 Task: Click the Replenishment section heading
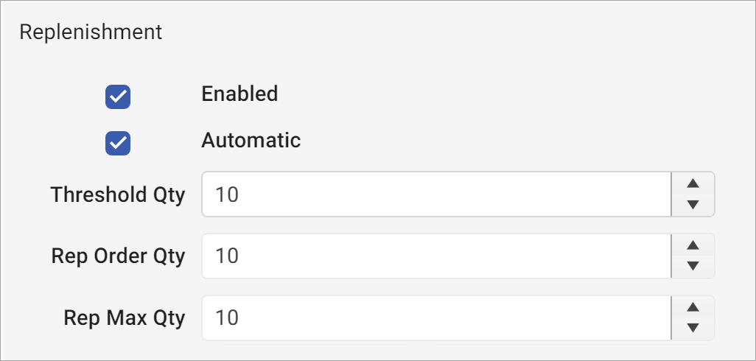(x=90, y=32)
